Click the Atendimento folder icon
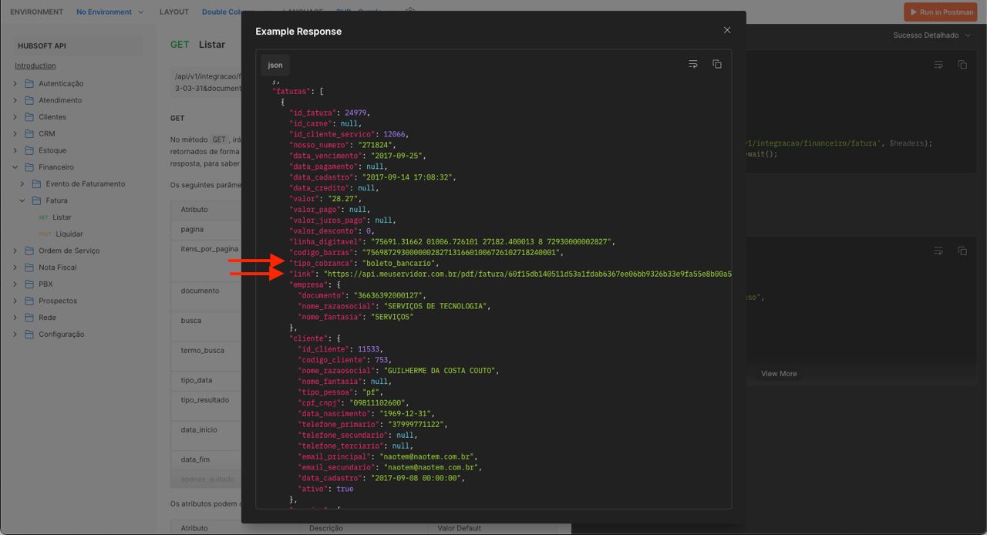The image size is (987, 535). (29, 100)
